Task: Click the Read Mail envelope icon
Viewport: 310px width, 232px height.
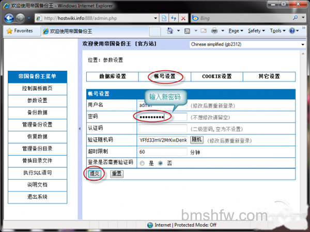Action: 204,30
